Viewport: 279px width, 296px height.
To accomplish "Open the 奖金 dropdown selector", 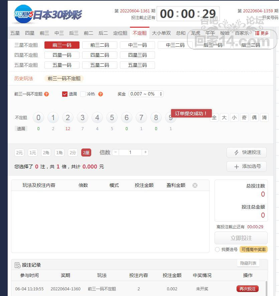I will tap(146, 94).
